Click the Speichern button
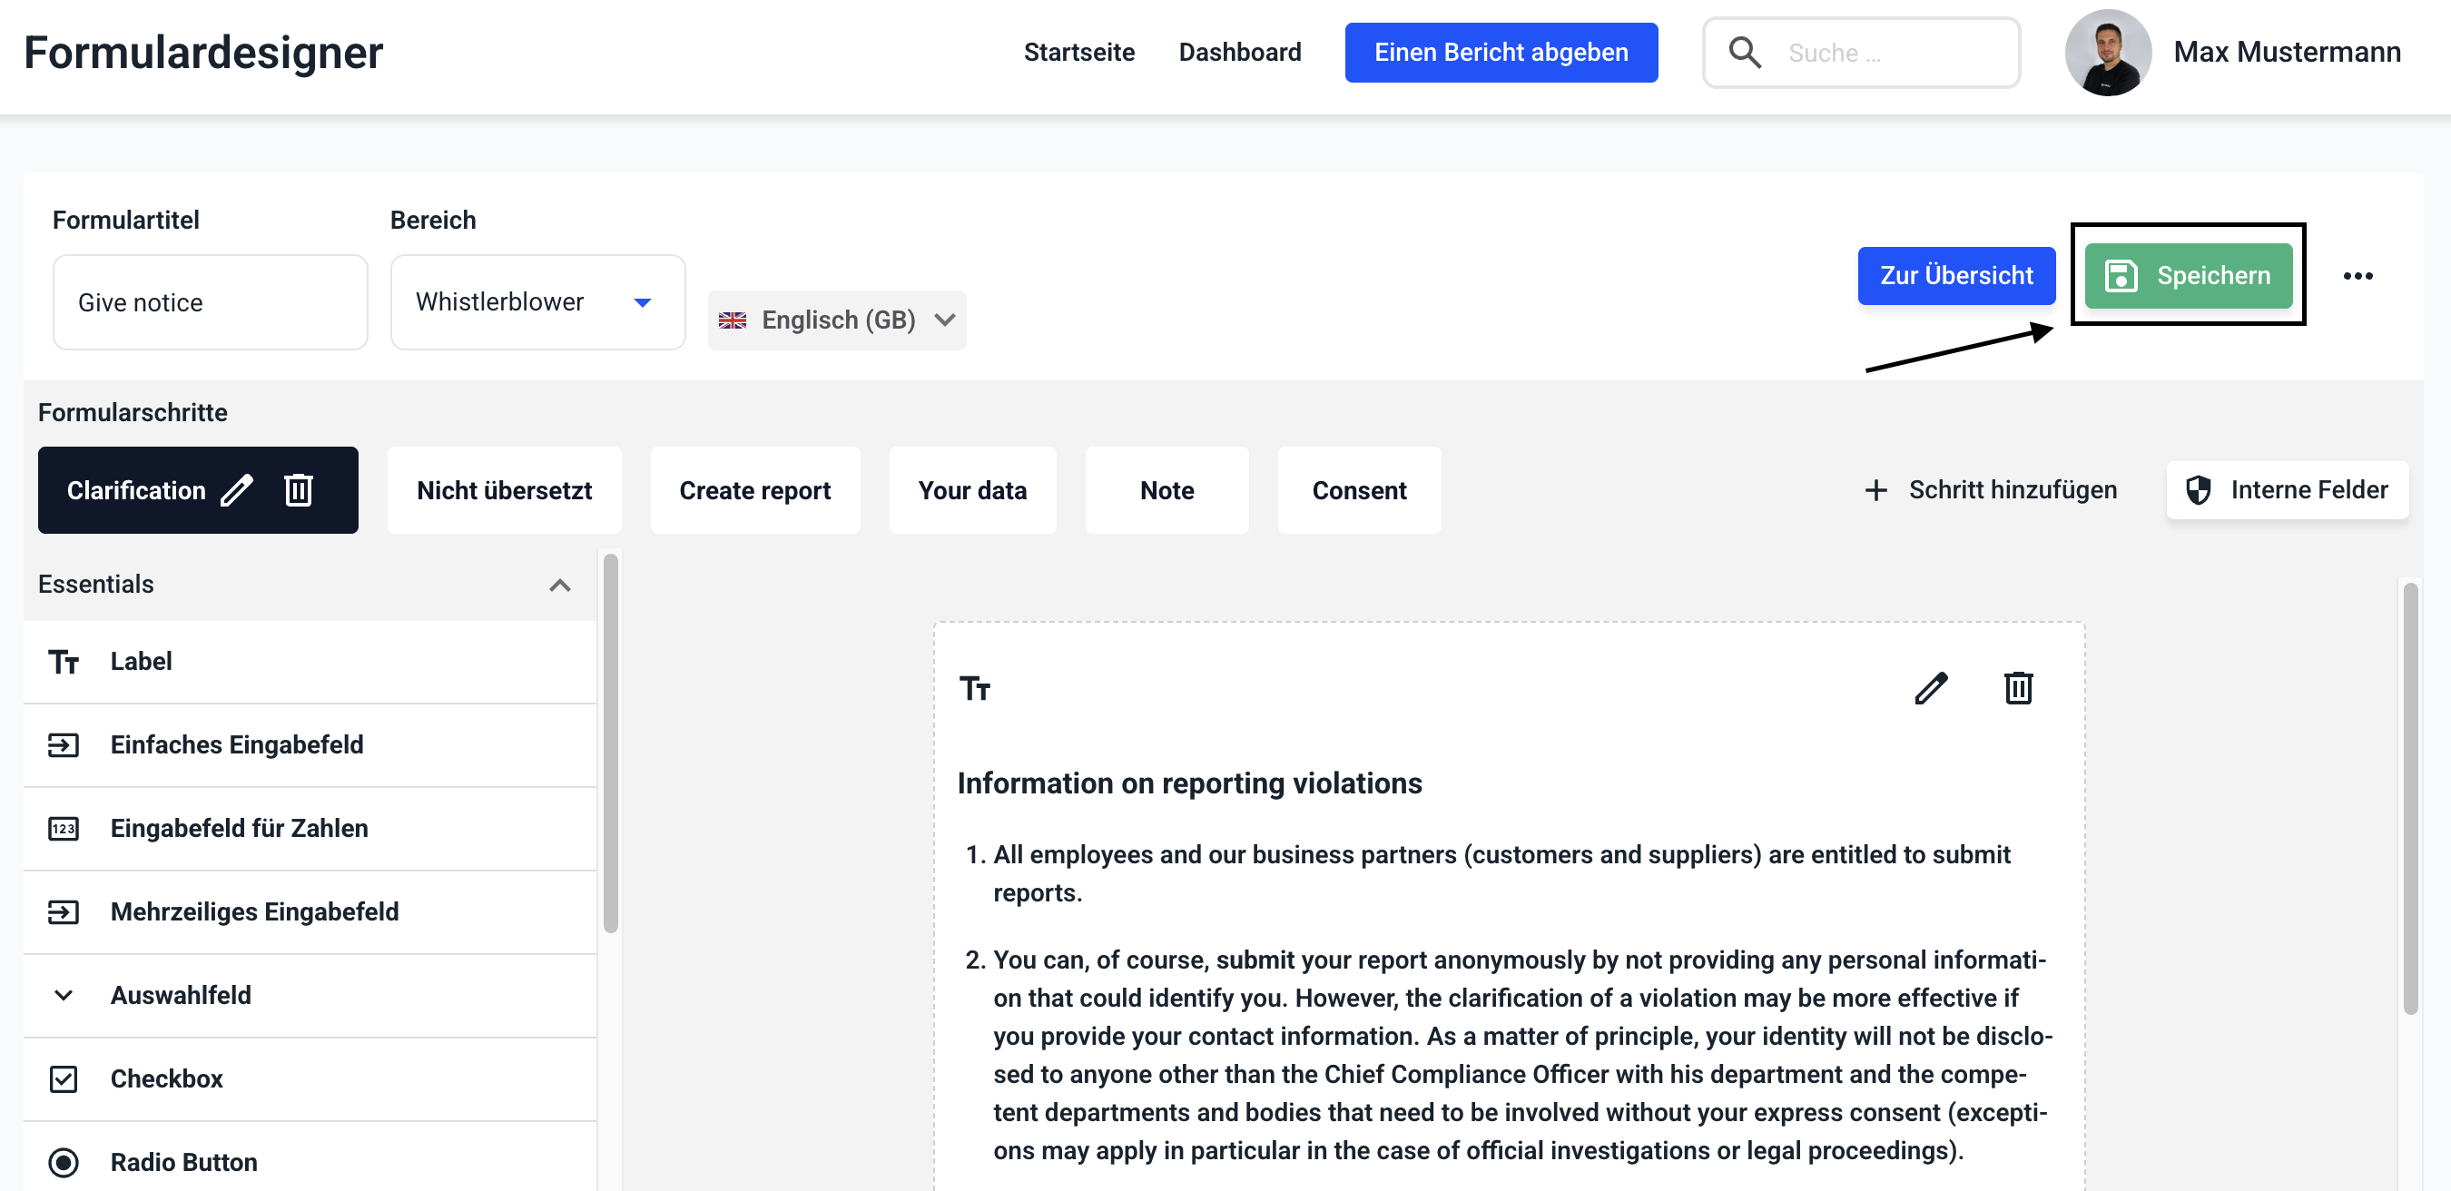The height and width of the screenshot is (1191, 2451). click(x=2188, y=276)
